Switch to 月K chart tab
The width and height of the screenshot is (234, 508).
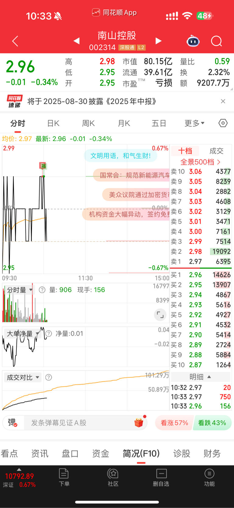tap(124, 123)
